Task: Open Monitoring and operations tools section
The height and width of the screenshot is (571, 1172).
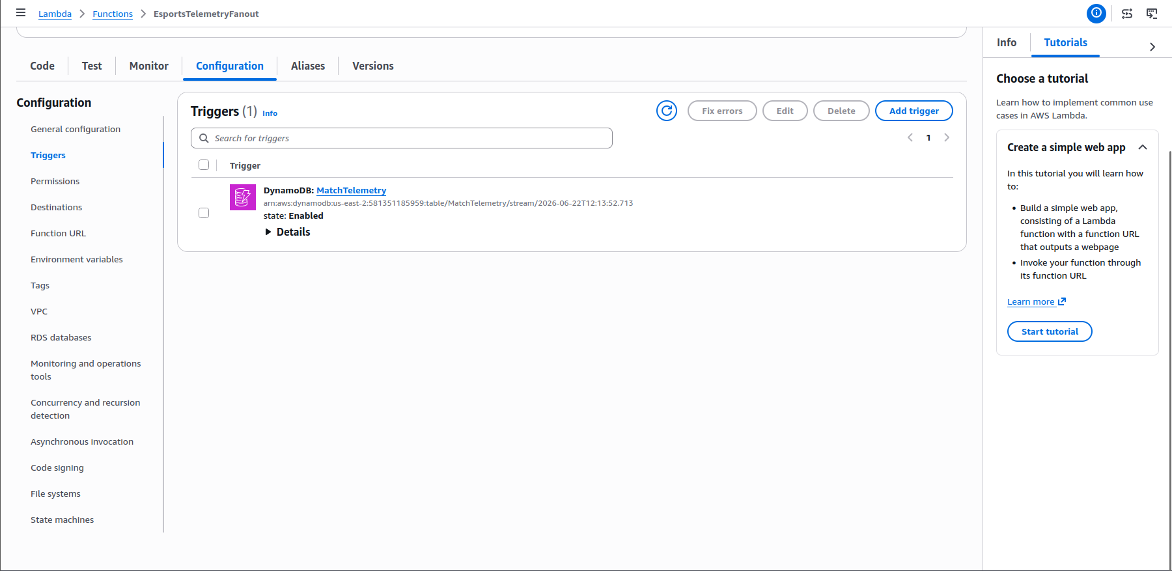Action: pos(85,370)
